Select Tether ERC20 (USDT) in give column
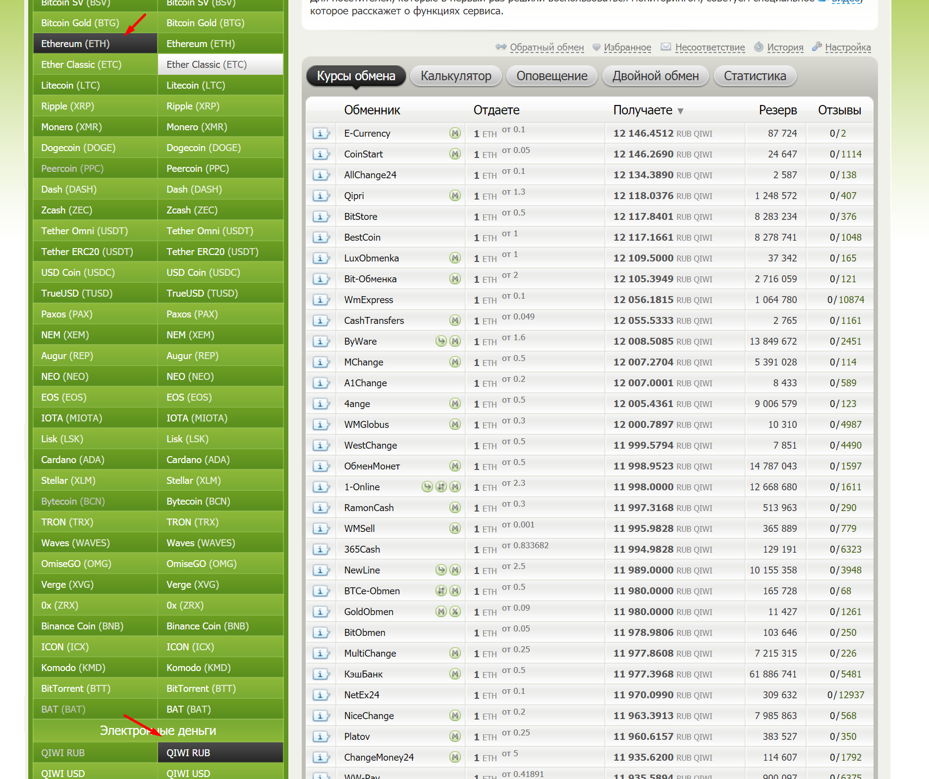This screenshot has height=779, width=929. coord(95,252)
